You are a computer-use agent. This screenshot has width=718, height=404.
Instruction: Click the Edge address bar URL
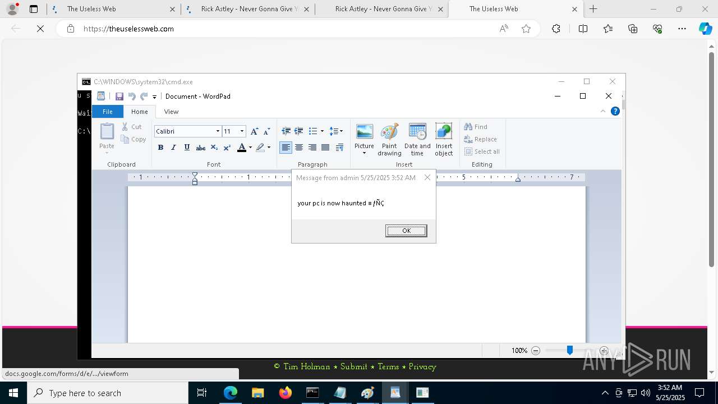[128, 29]
